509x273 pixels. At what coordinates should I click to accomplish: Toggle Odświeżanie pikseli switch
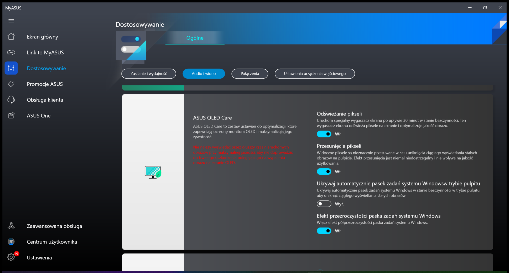coord(324,134)
